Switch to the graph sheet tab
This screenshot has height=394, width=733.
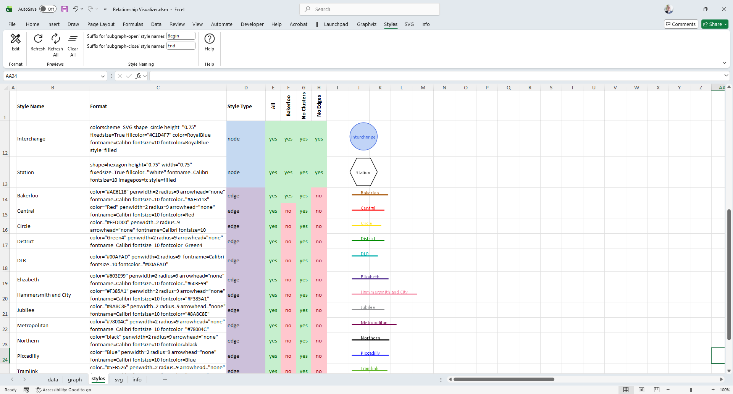[x=75, y=379]
